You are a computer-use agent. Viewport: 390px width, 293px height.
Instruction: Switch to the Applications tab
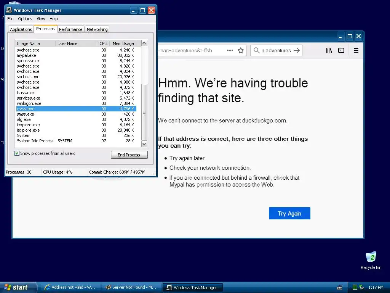click(x=21, y=29)
